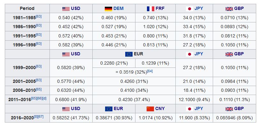The image size is (261, 127).
Task: Click the EU flag next to EUR in the bottom header
Action: pyautogui.click(x=109, y=109)
